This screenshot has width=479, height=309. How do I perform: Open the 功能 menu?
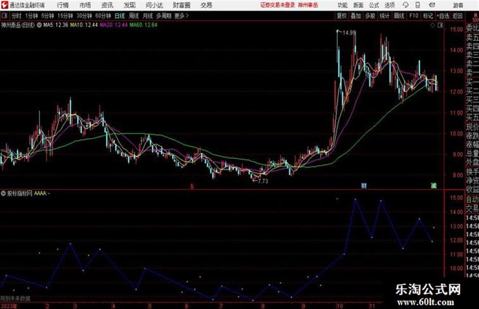(x=343, y=5)
